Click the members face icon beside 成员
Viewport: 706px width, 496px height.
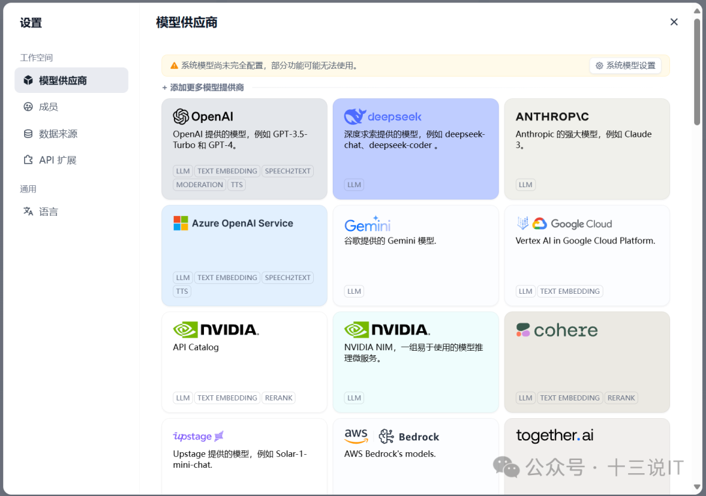[28, 107]
